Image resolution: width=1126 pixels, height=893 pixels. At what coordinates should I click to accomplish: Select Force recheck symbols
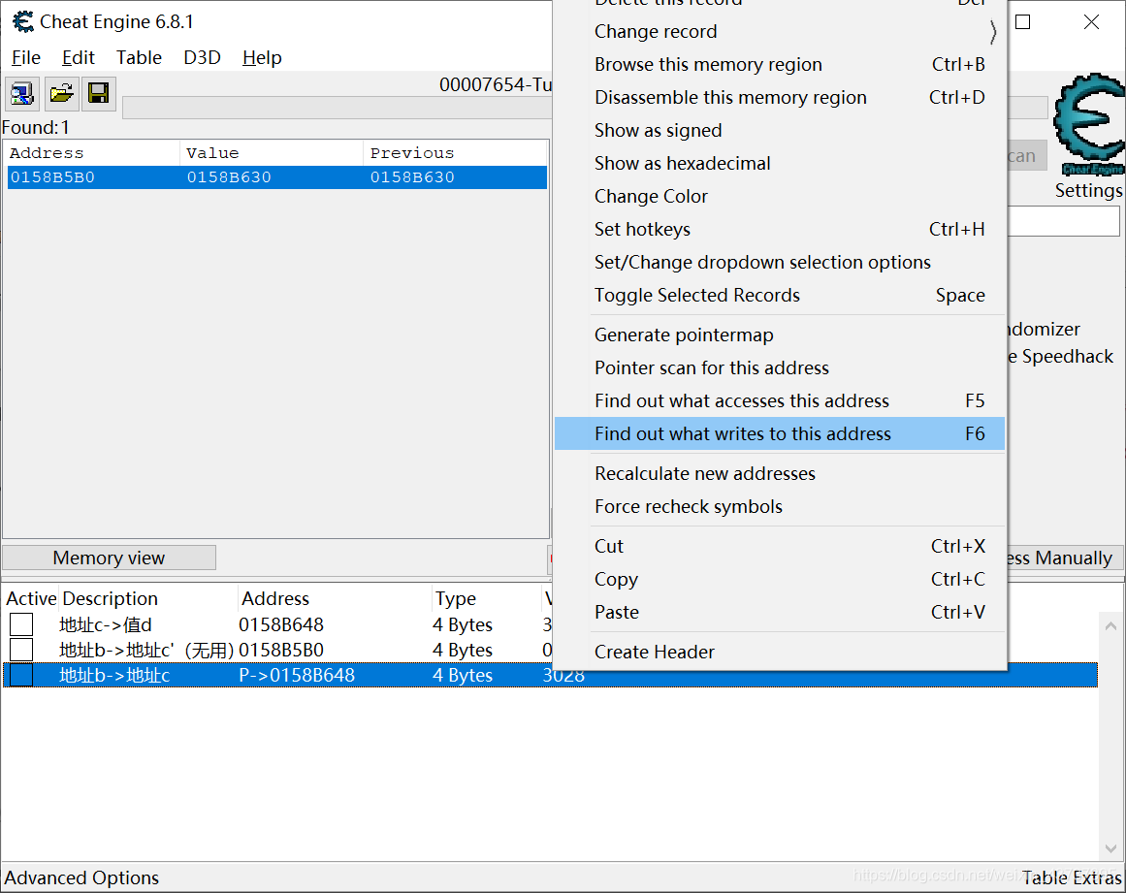pyautogui.click(x=779, y=507)
